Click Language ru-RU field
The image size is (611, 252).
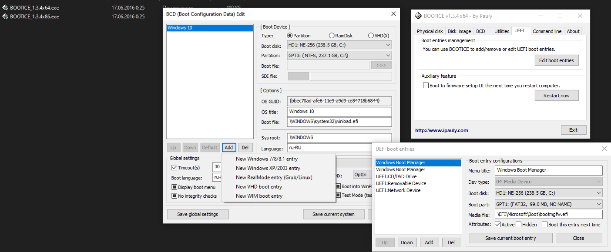point(329,148)
